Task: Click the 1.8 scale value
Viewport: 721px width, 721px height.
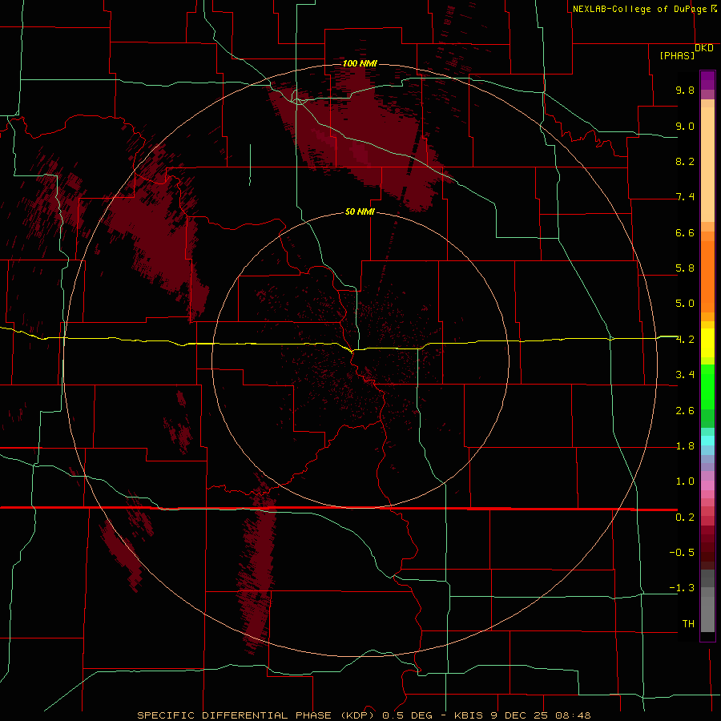Action: pyautogui.click(x=685, y=446)
